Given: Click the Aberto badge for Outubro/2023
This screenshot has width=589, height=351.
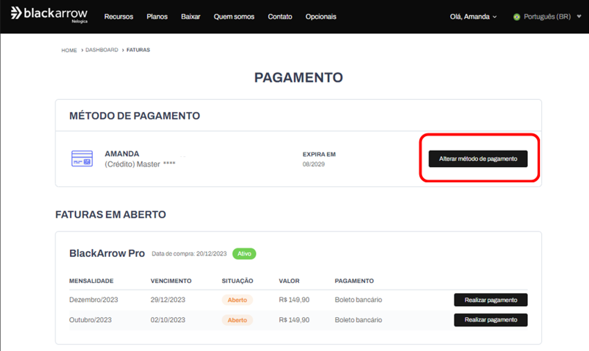Looking at the screenshot, I should click(237, 320).
